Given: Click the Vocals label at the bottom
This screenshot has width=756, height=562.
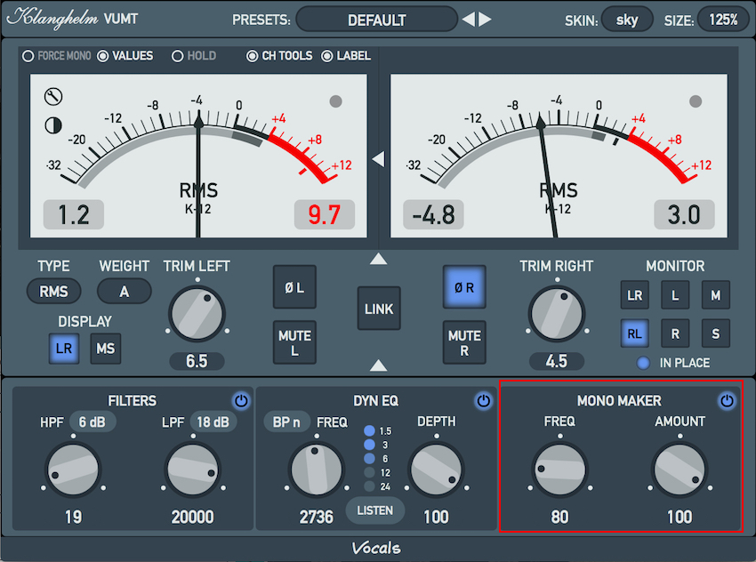Looking at the screenshot, I should pyautogui.click(x=376, y=548).
